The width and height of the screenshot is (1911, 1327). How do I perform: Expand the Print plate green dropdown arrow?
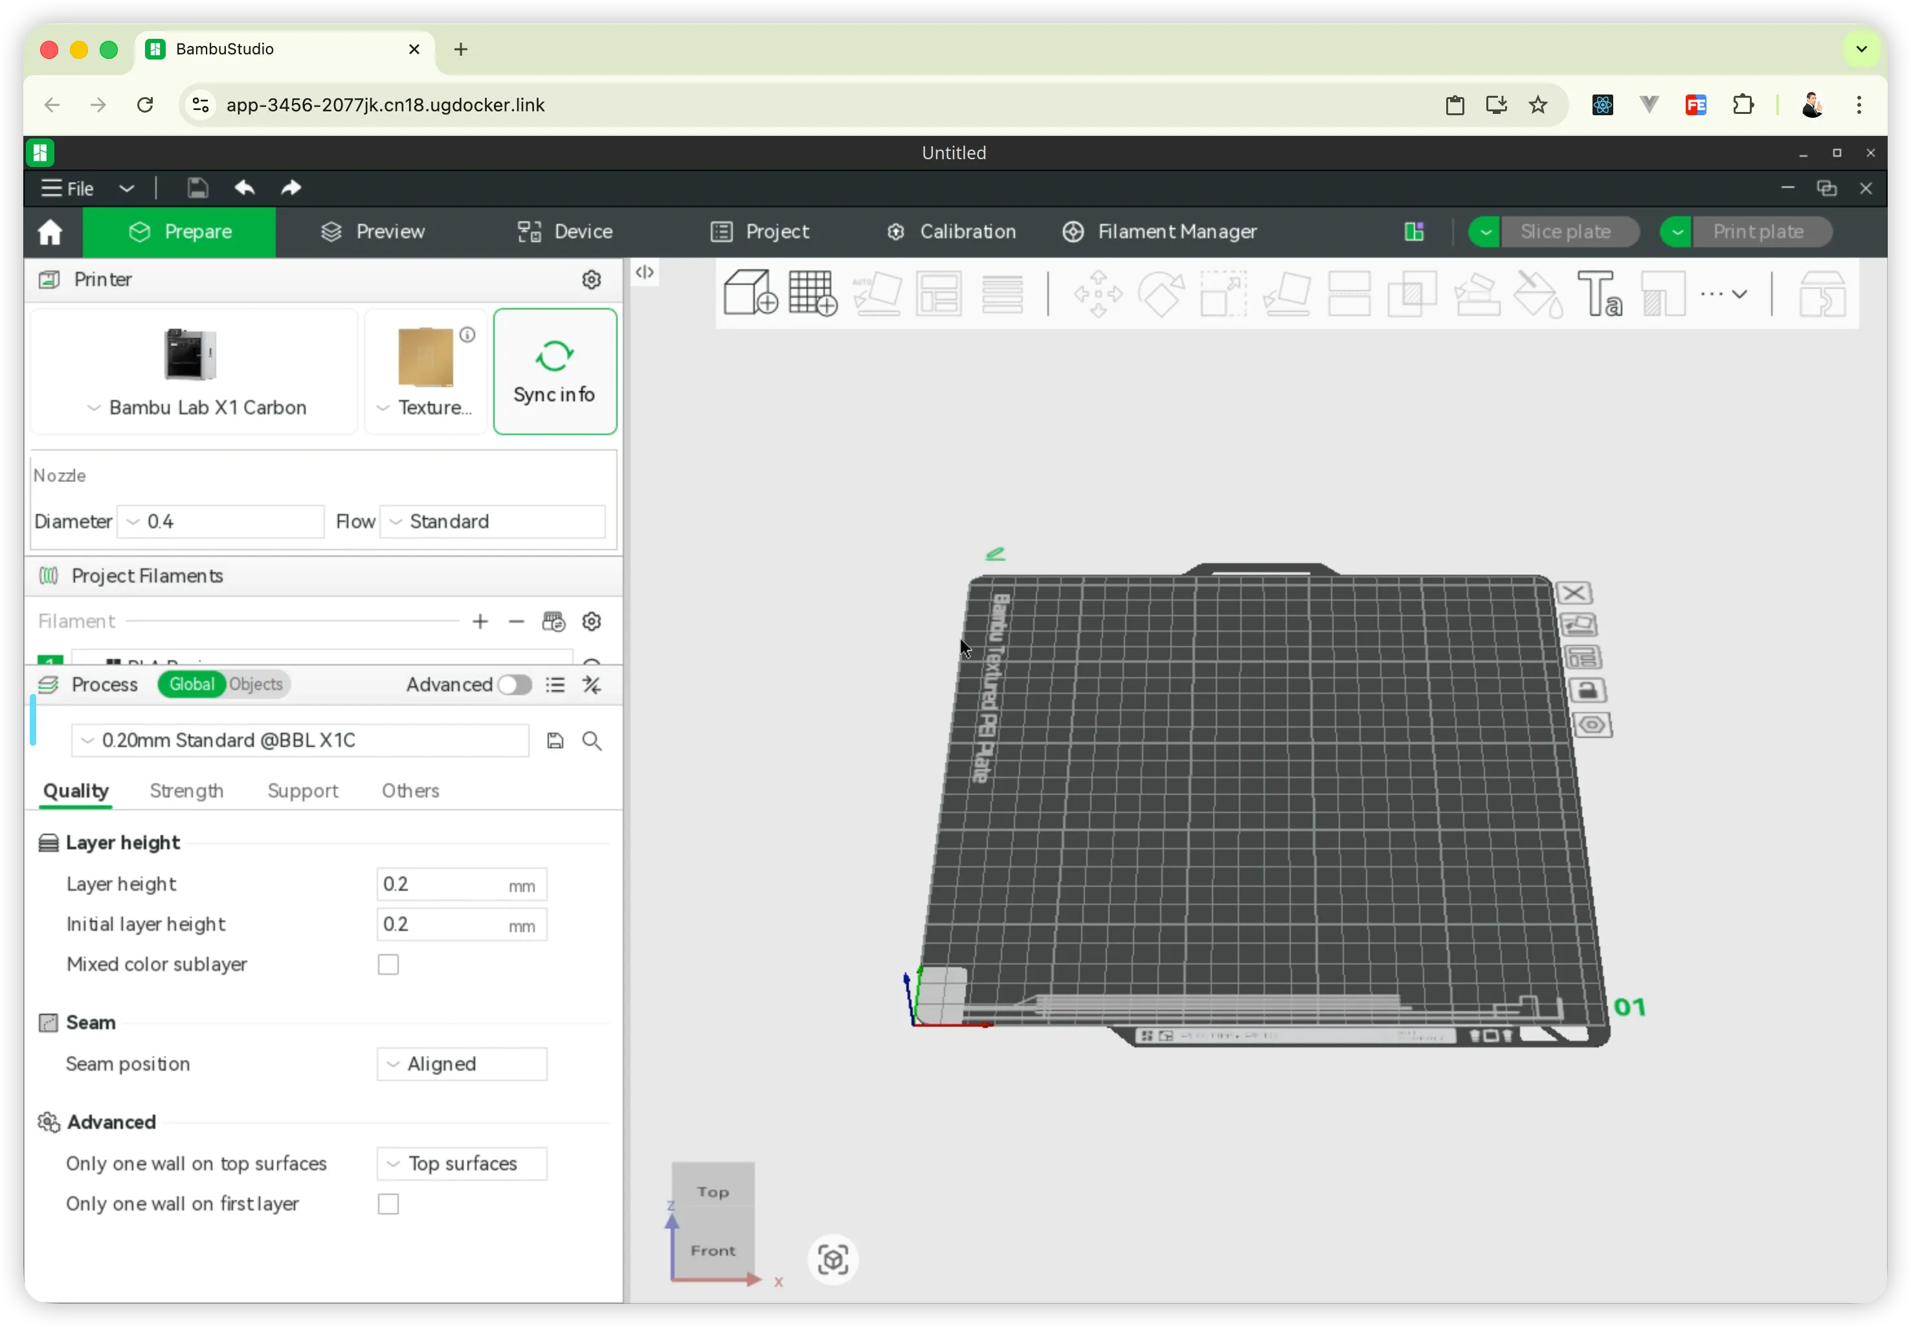1677,231
